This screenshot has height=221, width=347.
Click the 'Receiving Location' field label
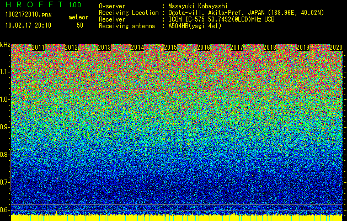coord(129,13)
